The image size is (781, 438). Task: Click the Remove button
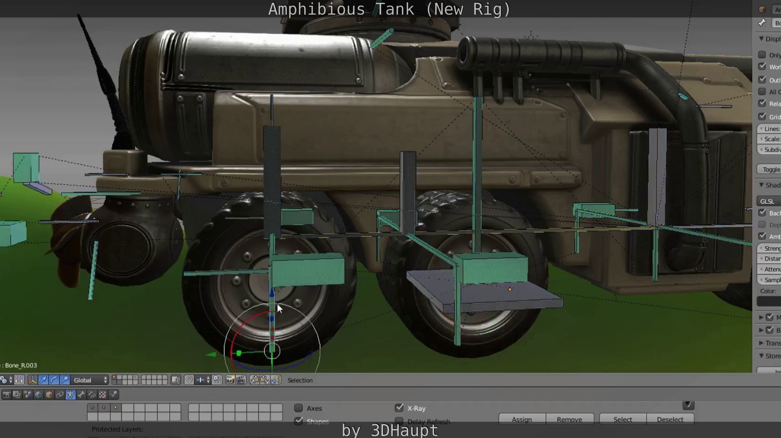[569, 419]
